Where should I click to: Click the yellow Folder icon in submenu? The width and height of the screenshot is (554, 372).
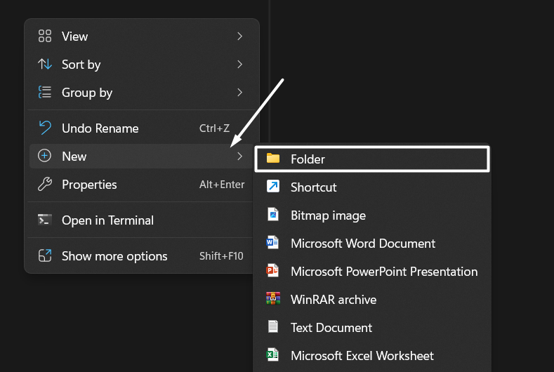tap(273, 159)
